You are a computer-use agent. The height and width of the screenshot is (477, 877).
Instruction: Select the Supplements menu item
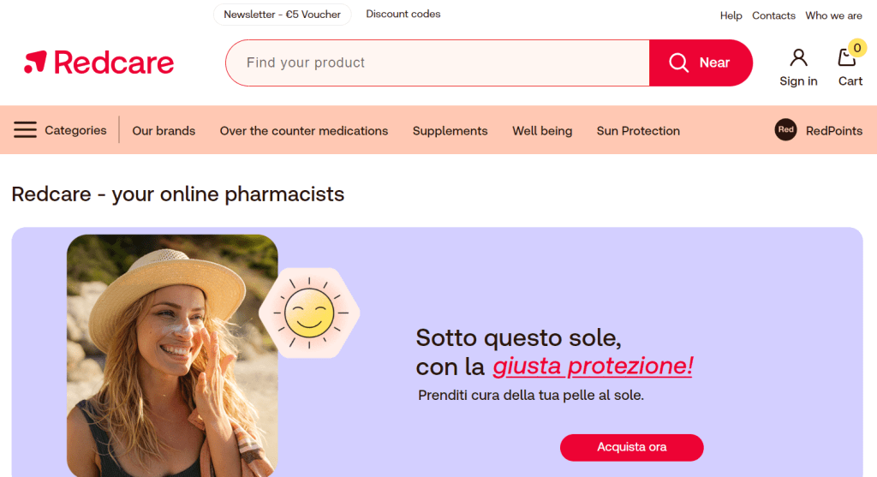(450, 131)
